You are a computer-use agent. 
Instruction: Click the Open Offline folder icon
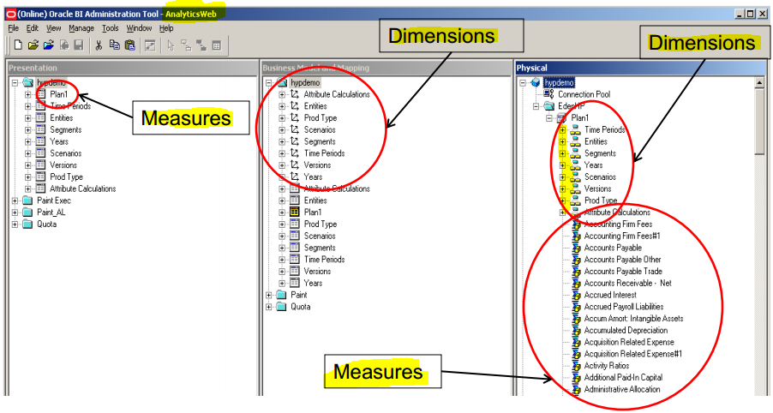33,45
